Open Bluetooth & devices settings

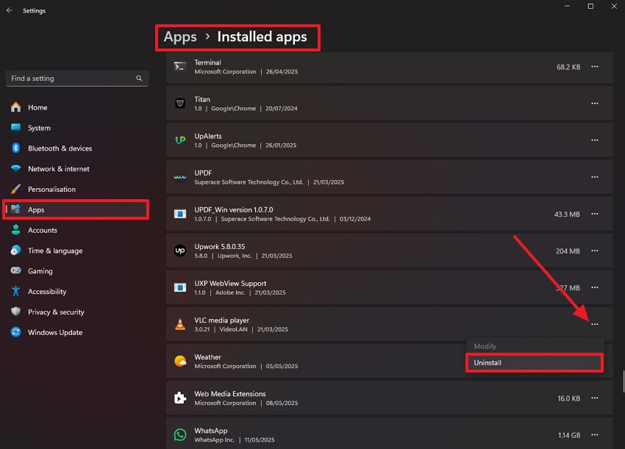(x=76, y=148)
